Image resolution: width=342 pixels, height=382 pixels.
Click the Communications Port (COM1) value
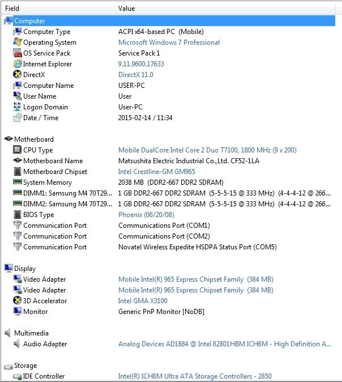pos(164,226)
